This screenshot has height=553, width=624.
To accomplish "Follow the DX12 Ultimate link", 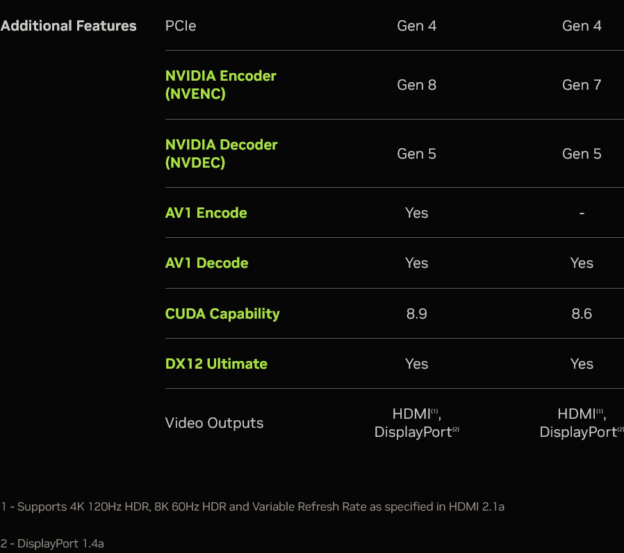I will click(216, 364).
